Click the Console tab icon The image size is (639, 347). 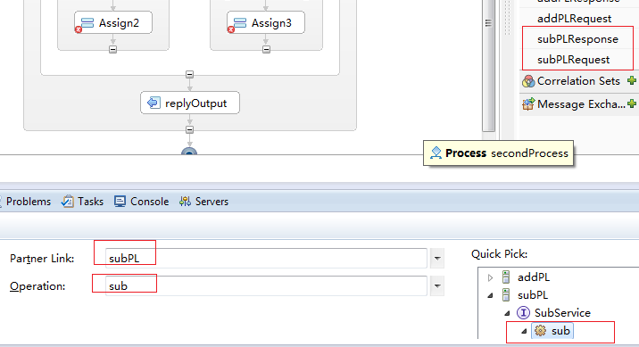pos(120,202)
